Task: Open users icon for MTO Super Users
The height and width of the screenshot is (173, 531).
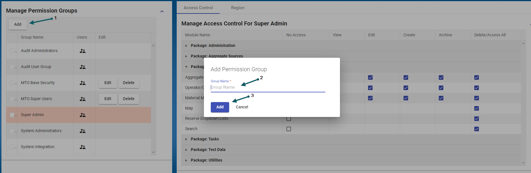Action: pyautogui.click(x=82, y=99)
